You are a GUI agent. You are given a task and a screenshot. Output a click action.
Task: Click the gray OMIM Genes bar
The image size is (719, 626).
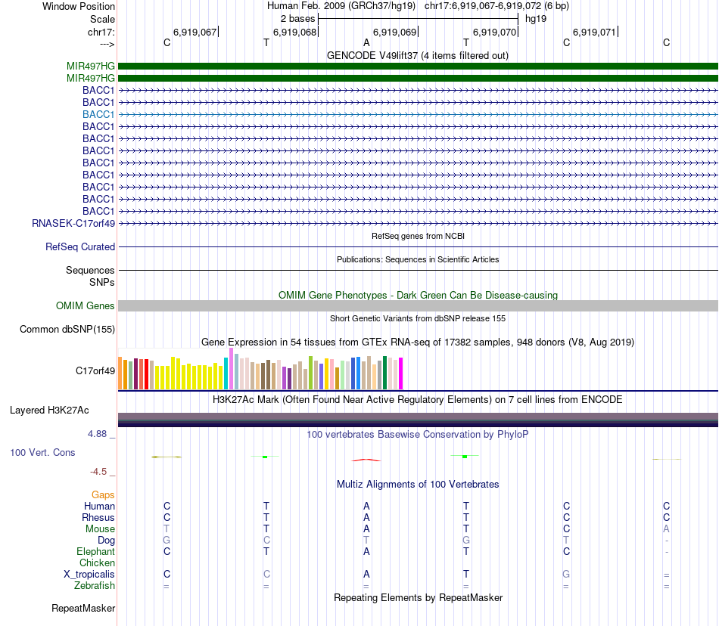coord(418,306)
